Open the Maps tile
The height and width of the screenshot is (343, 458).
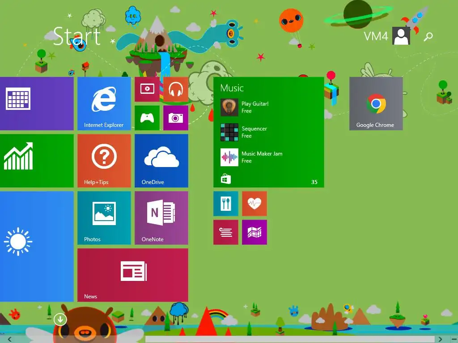[x=254, y=232]
